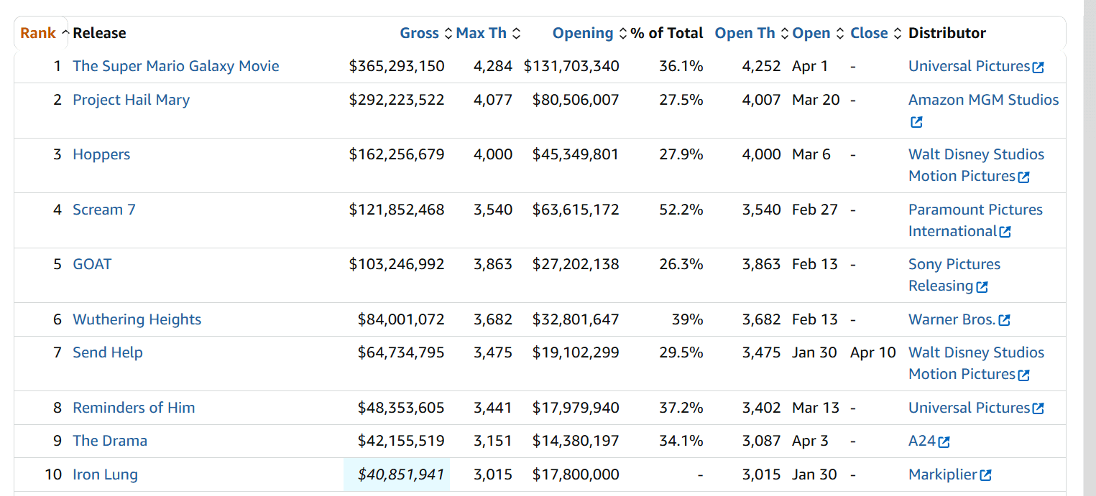Click external link icon beside Amazon MGM Studios

click(x=916, y=122)
